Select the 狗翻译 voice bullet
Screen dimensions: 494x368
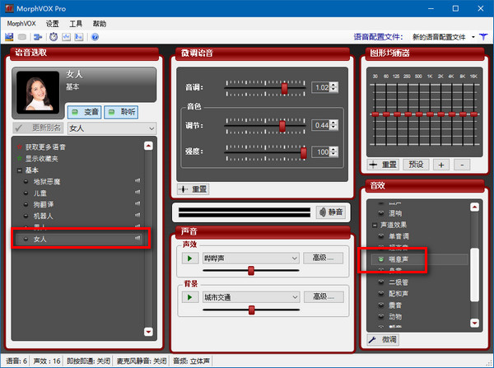tap(26, 204)
